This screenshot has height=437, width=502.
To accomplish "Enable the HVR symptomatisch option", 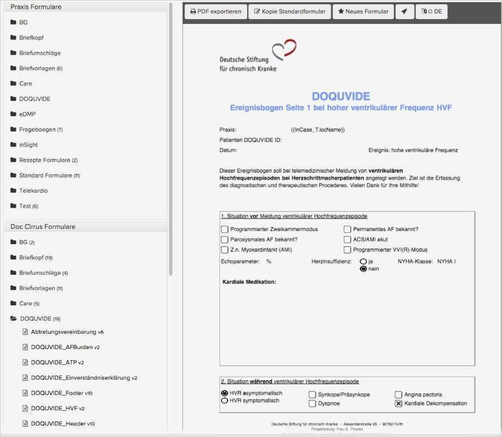I will pyautogui.click(x=224, y=400).
